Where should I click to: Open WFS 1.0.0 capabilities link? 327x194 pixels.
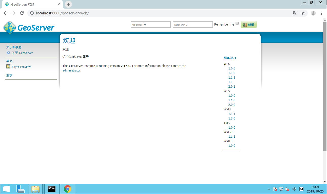coord(232,96)
